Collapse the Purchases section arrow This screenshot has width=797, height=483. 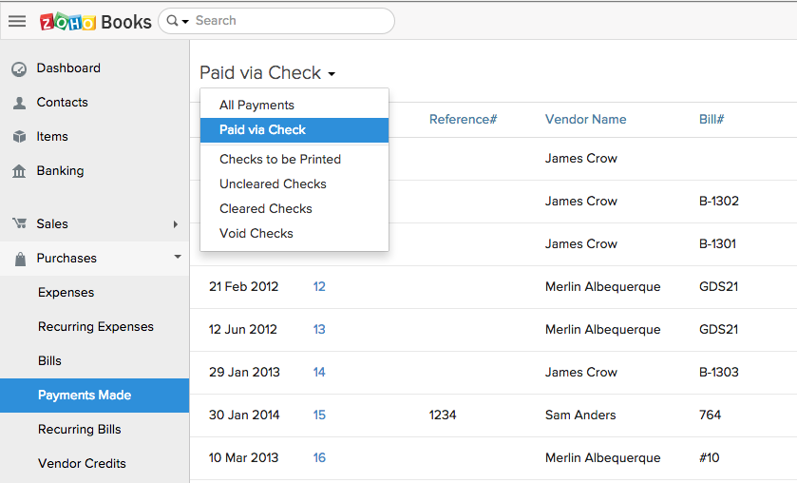pos(177,258)
